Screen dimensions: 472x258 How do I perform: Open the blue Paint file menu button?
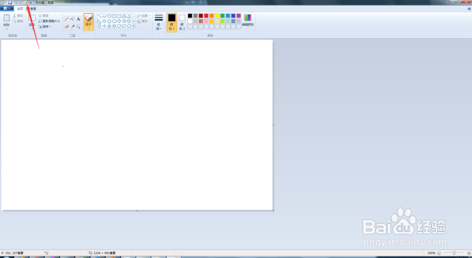7,9
